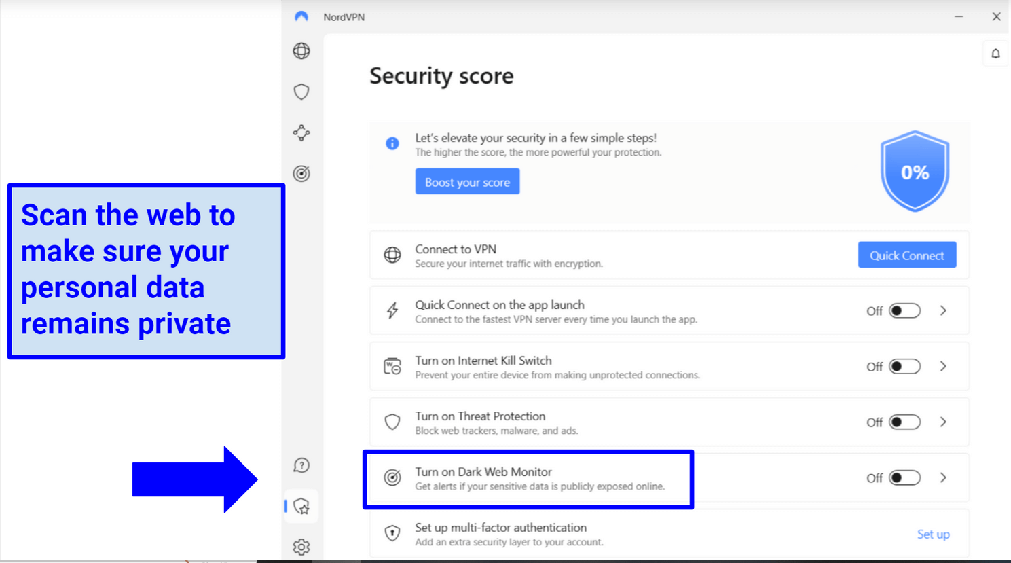Click the radar icon beside Turn on Dark Web Monitor
The height and width of the screenshot is (563, 1011).
(x=392, y=477)
